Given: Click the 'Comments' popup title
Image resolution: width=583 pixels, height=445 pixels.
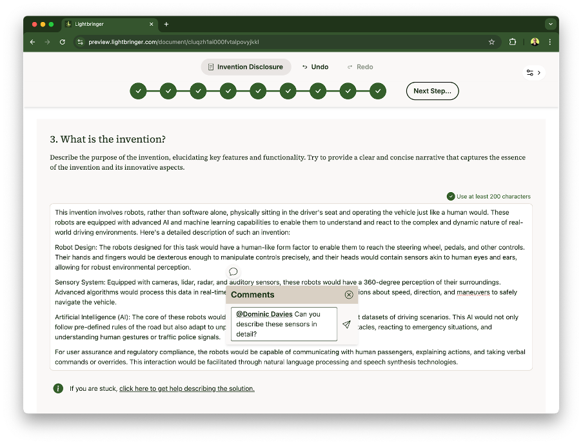Looking at the screenshot, I should point(252,295).
